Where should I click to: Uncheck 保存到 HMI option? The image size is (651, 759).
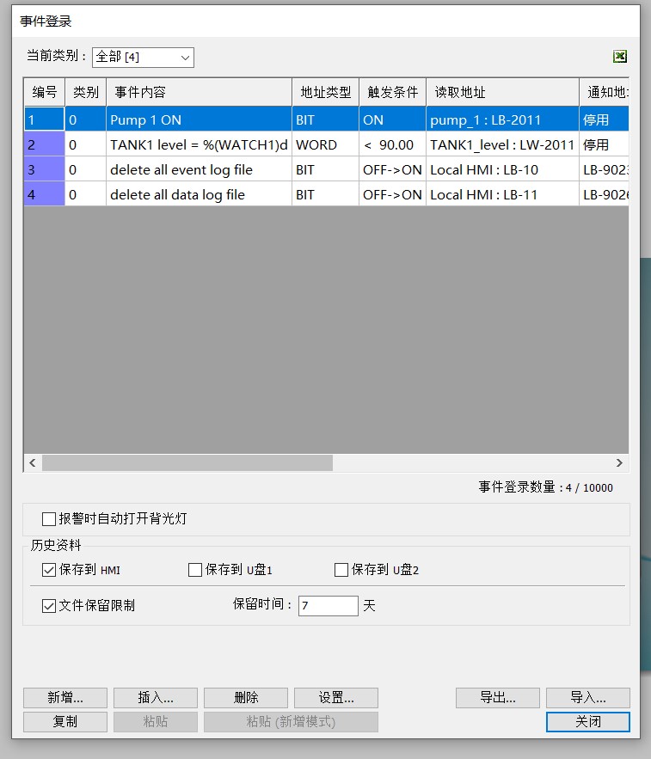pyautogui.click(x=49, y=570)
